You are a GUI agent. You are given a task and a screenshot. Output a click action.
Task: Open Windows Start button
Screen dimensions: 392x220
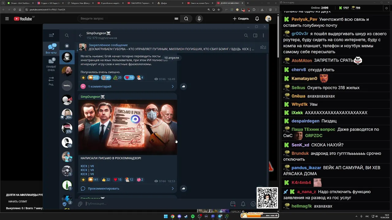166,216
